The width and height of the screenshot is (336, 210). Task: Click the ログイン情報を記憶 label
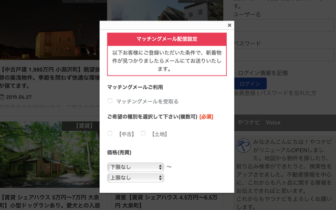263,73
